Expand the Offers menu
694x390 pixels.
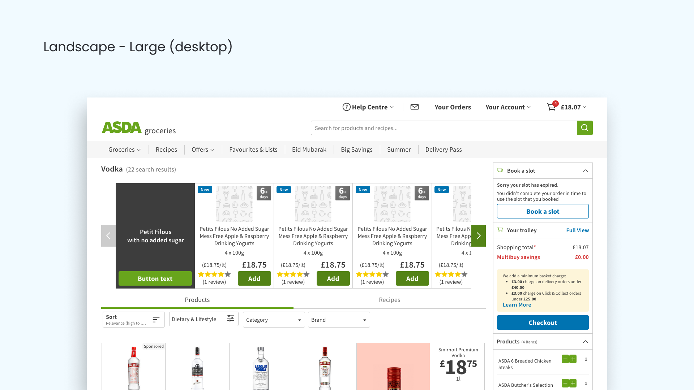pyautogui.click(x=203, y=149)
